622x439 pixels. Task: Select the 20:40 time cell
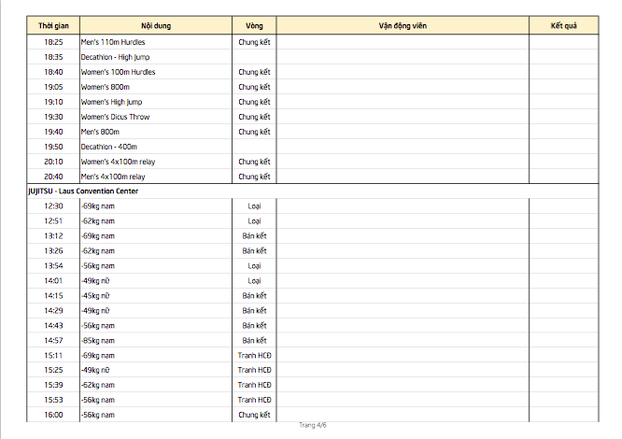[x=53, y=177]
